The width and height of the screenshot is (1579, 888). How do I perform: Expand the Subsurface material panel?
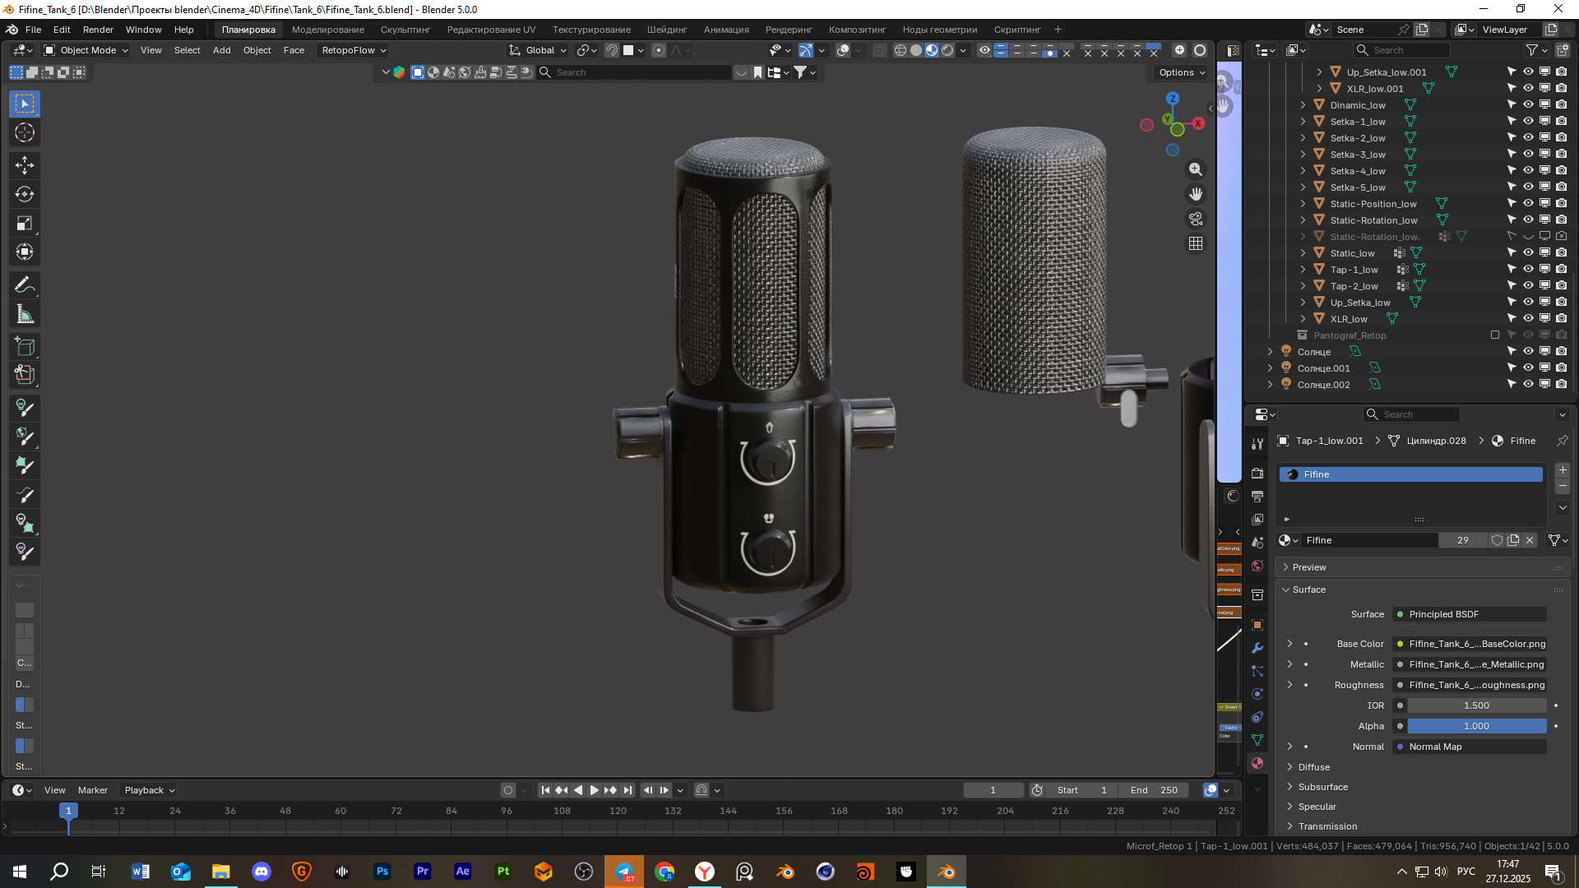1322,787
